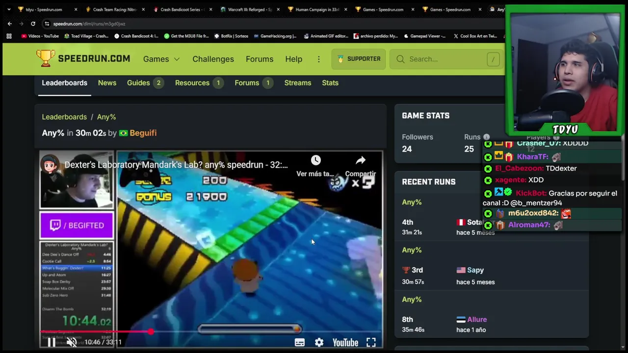Open the Forums tab with badge 1
Viewport: 628px width, 353px height.
tap(254, 83)
